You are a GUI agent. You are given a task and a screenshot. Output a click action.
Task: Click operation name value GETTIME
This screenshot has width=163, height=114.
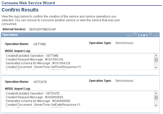click(x=40, y=44)
